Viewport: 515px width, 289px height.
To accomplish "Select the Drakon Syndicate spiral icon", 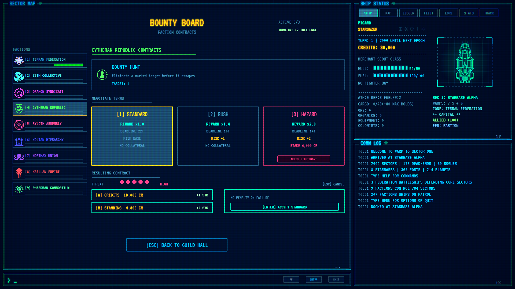I will tap(19, 93).
